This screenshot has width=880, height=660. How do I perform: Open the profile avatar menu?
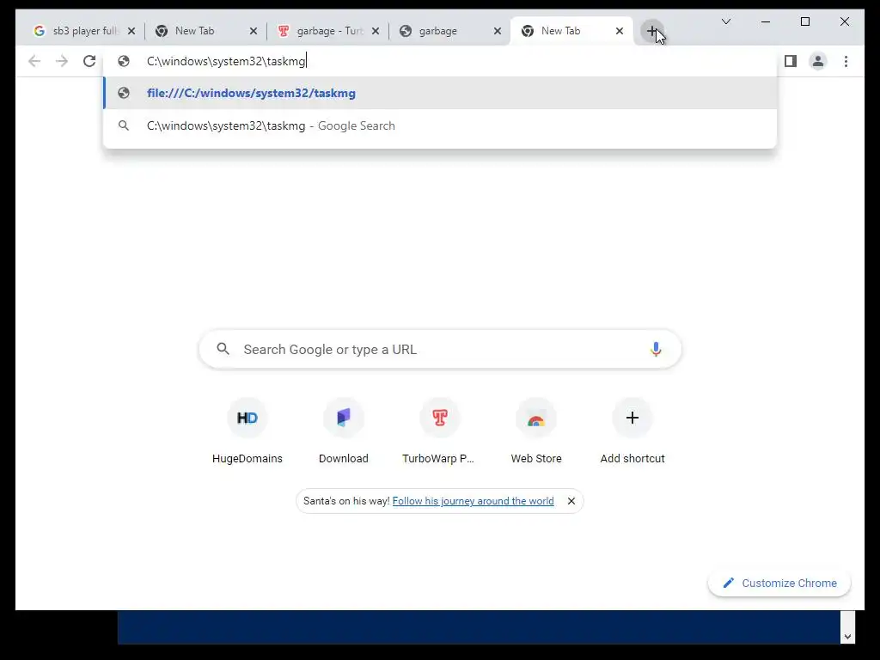tap(818, 61)
